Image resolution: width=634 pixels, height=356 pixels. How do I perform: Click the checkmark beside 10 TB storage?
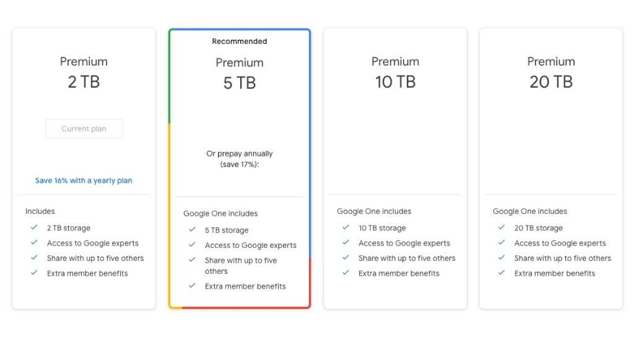345,227
